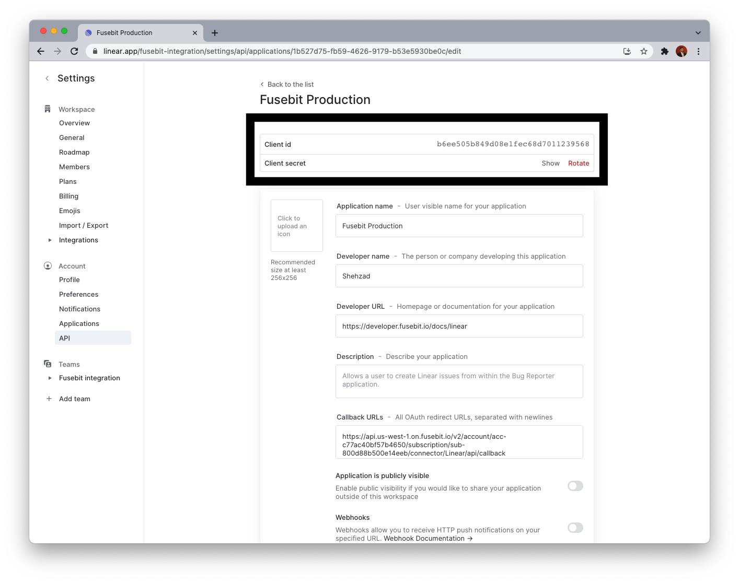Click Add team

(x=75, y=399)
